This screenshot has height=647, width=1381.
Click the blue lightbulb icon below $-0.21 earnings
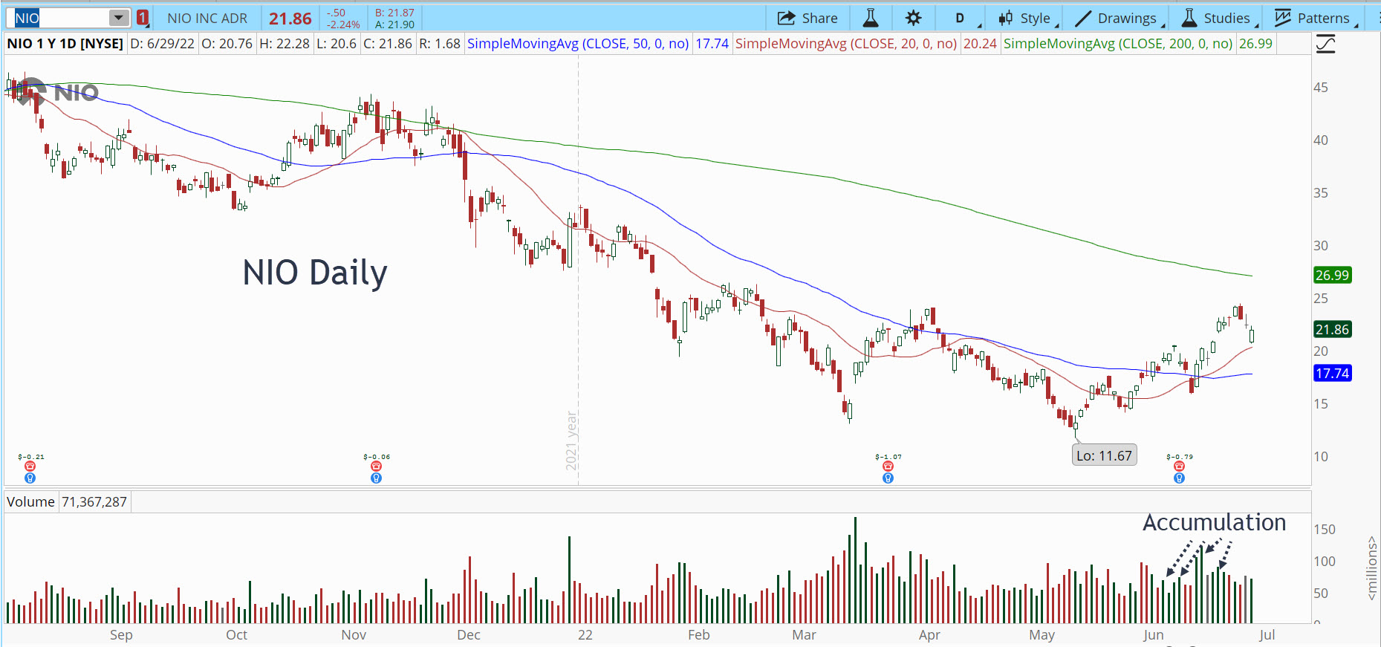30,478
